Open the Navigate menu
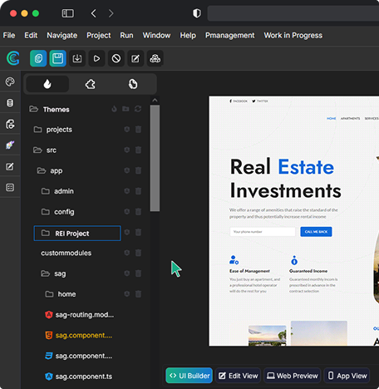379x389 pixels. (62, 36)
